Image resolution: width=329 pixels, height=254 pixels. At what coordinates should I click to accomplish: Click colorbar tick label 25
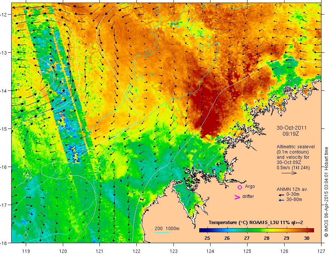207,238
